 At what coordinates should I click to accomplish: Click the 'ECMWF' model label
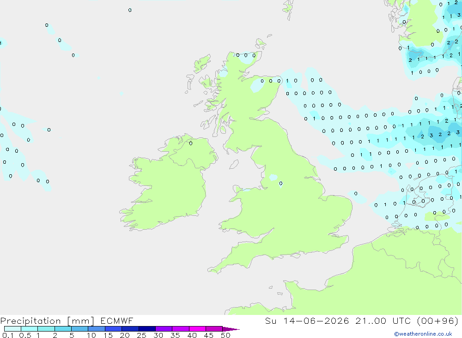pyautogui.click(x=117, y=320)
